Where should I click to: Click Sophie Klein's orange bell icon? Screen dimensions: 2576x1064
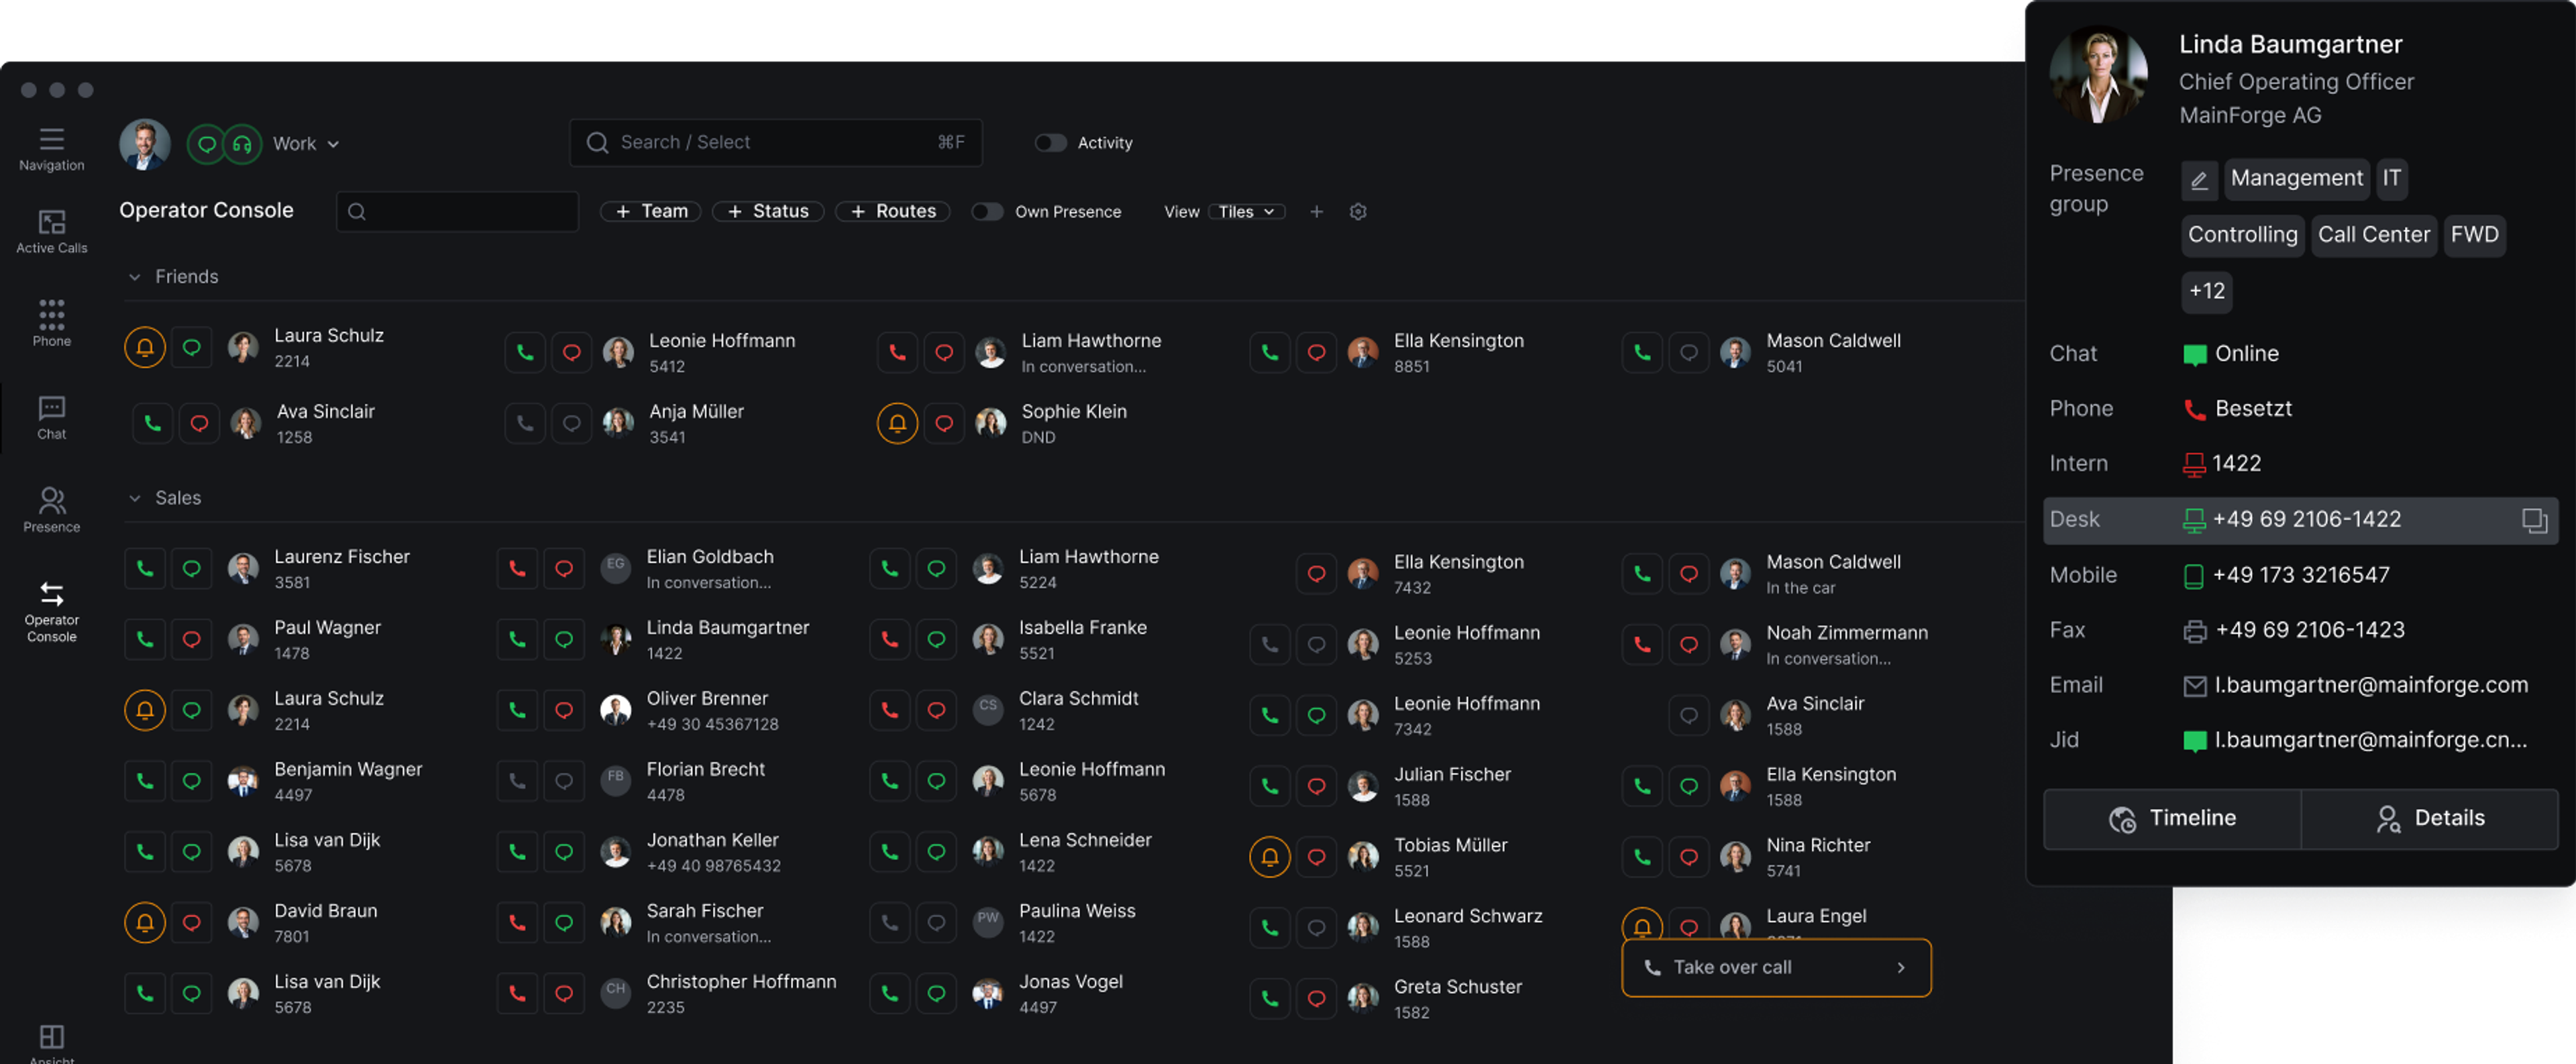pos(897,423)
